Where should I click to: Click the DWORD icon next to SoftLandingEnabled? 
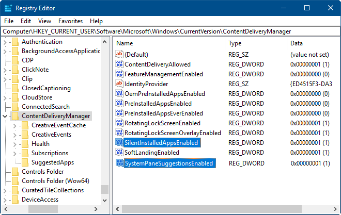[x=119, y=153]
